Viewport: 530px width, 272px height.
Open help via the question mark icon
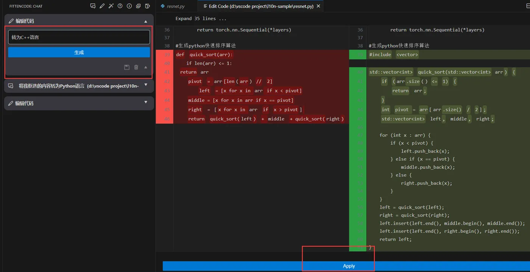[x=120, y=6]
